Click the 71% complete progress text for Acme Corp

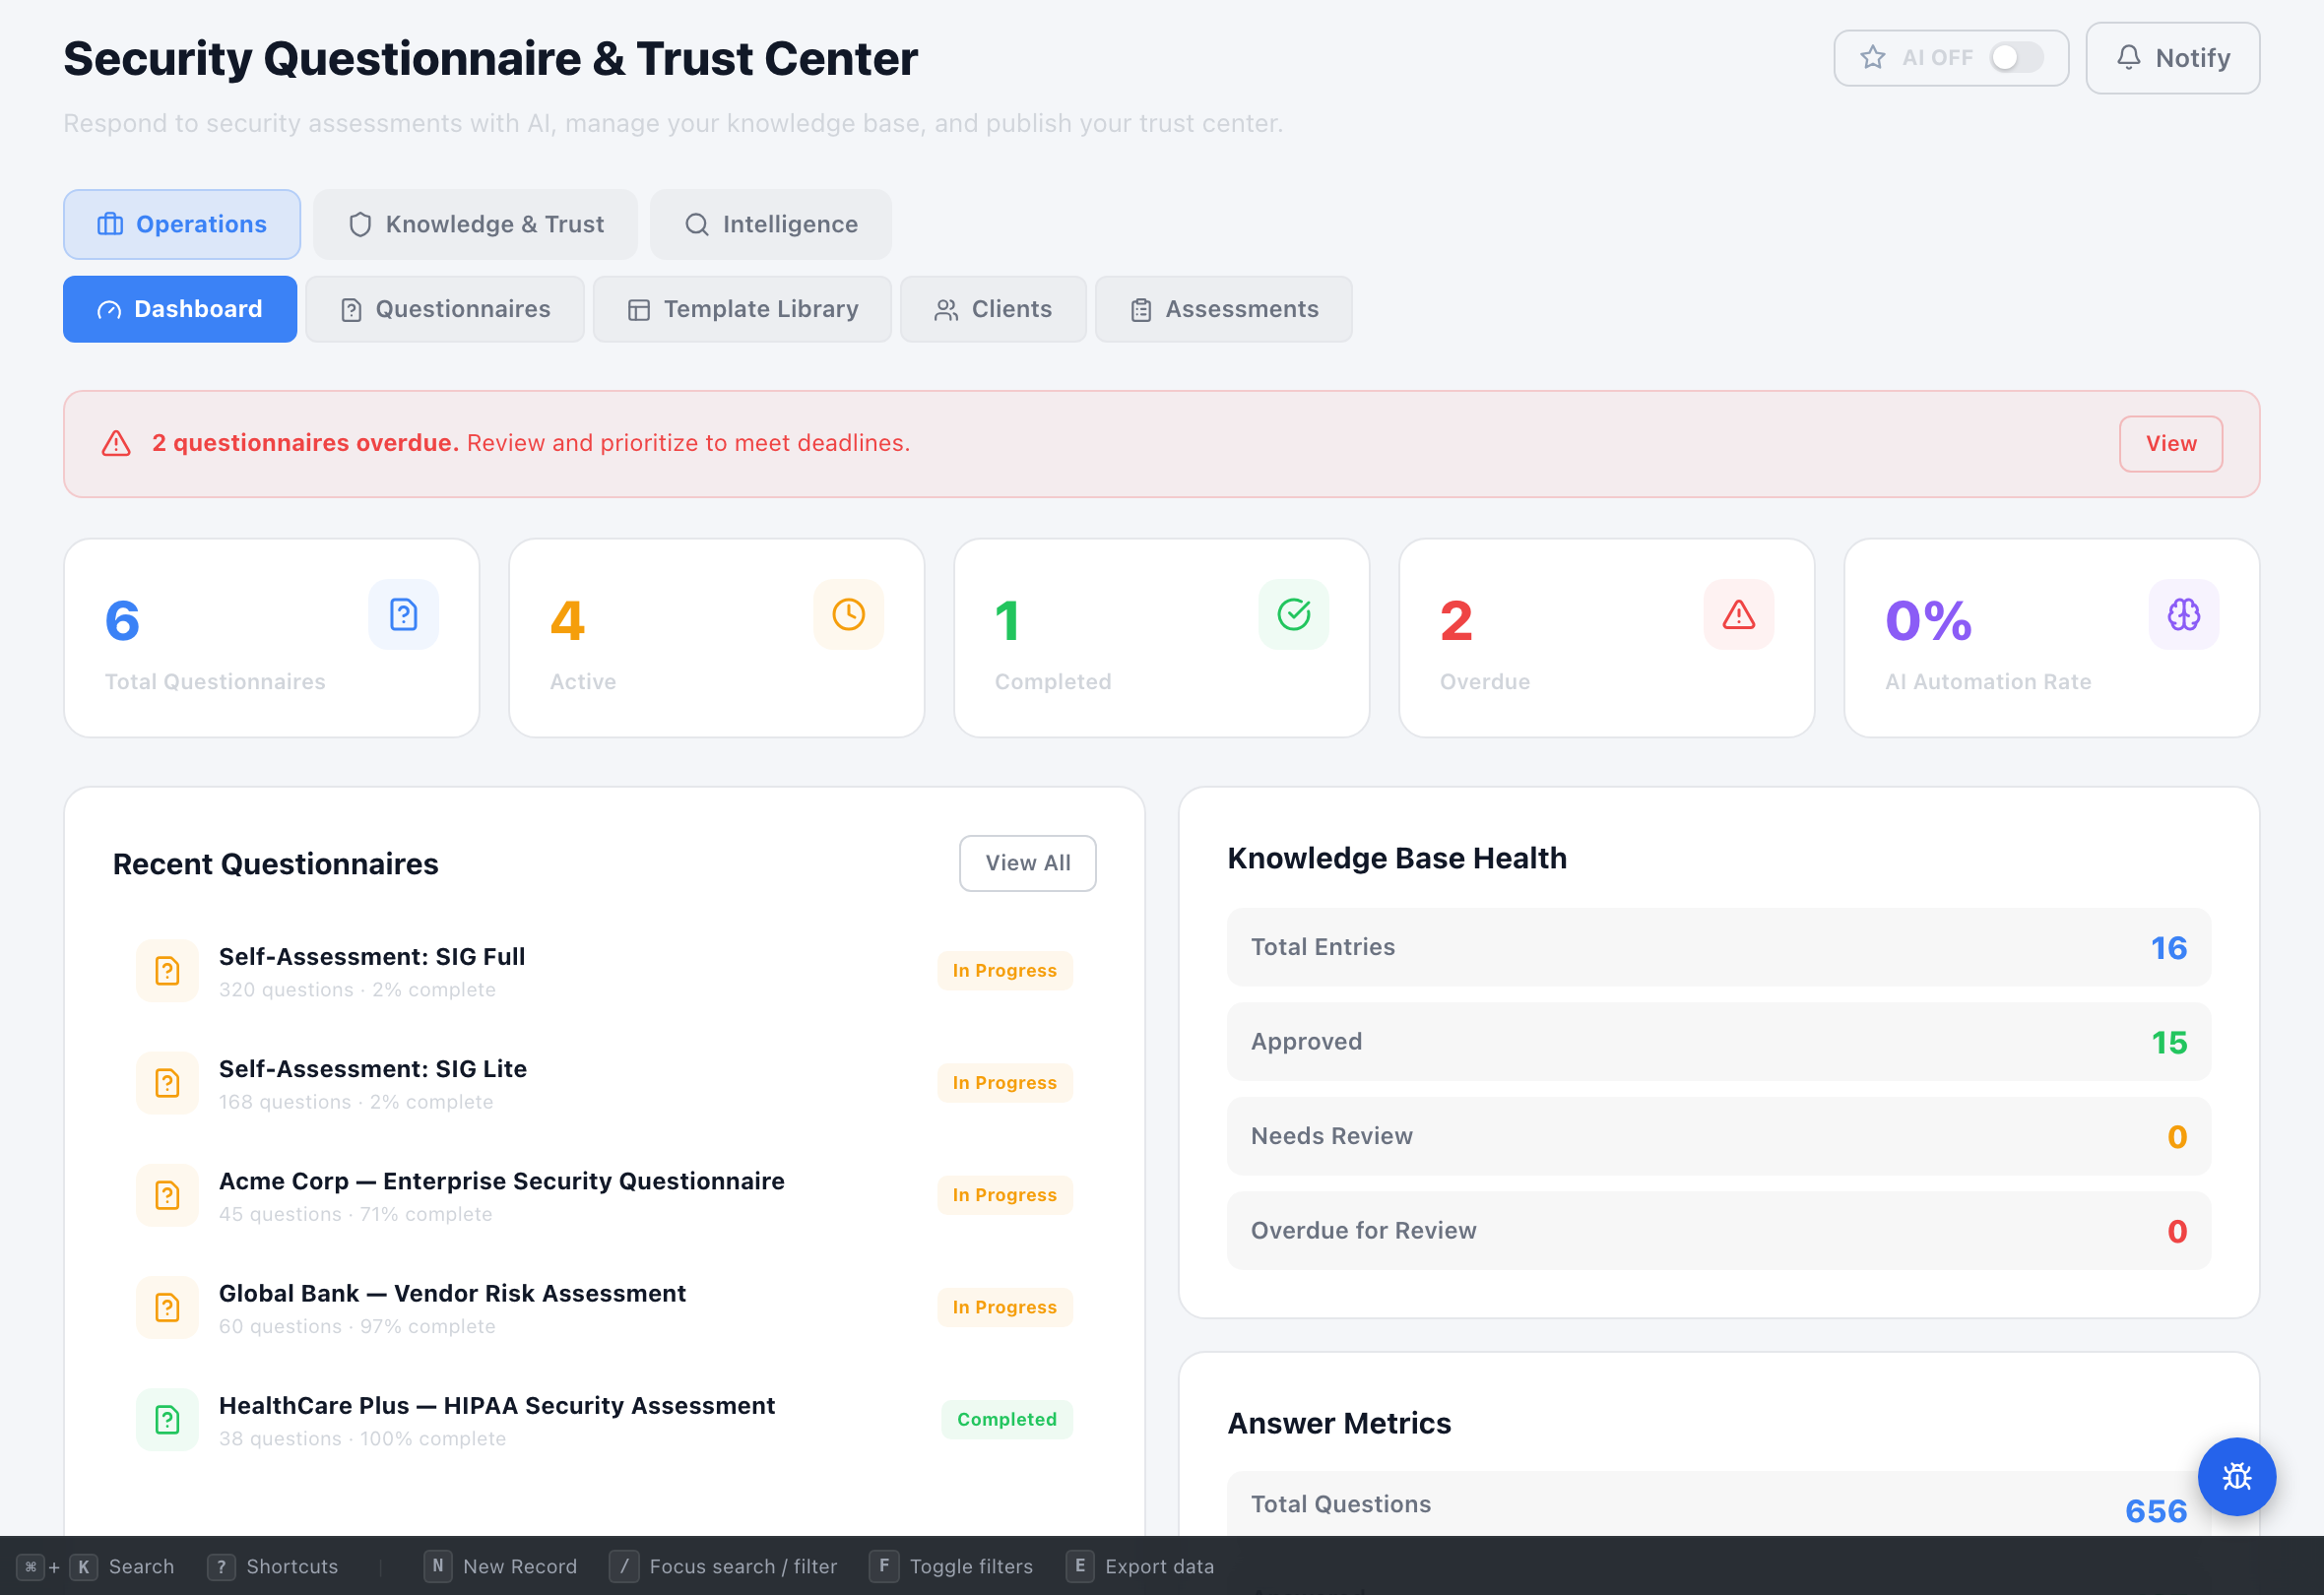tap(431, 1213)
